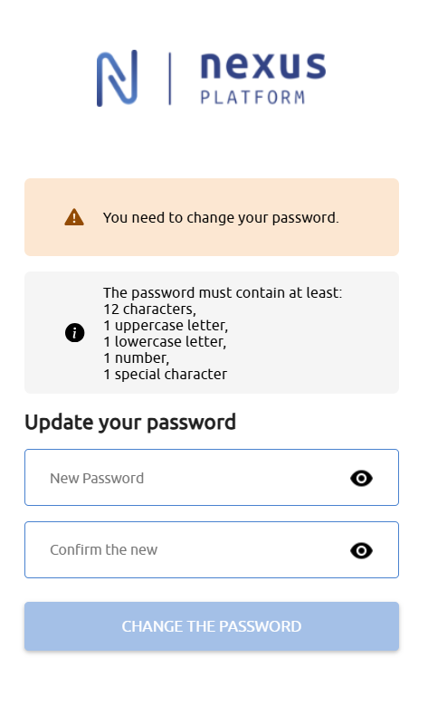The image size is (428, 705).
Task: Click the 'nexus' wordmark text
Action: coord(263,66)
